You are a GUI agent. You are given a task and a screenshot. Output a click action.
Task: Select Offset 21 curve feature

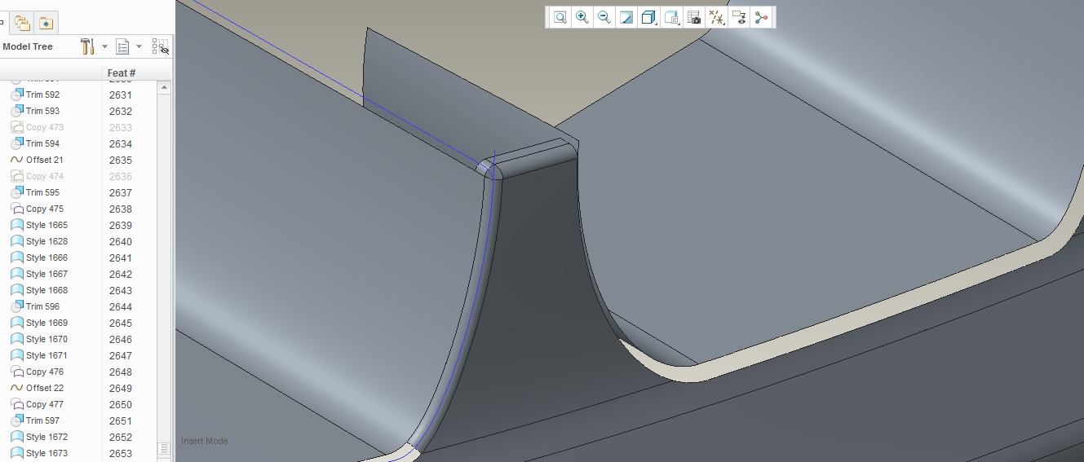coord(44,160)
